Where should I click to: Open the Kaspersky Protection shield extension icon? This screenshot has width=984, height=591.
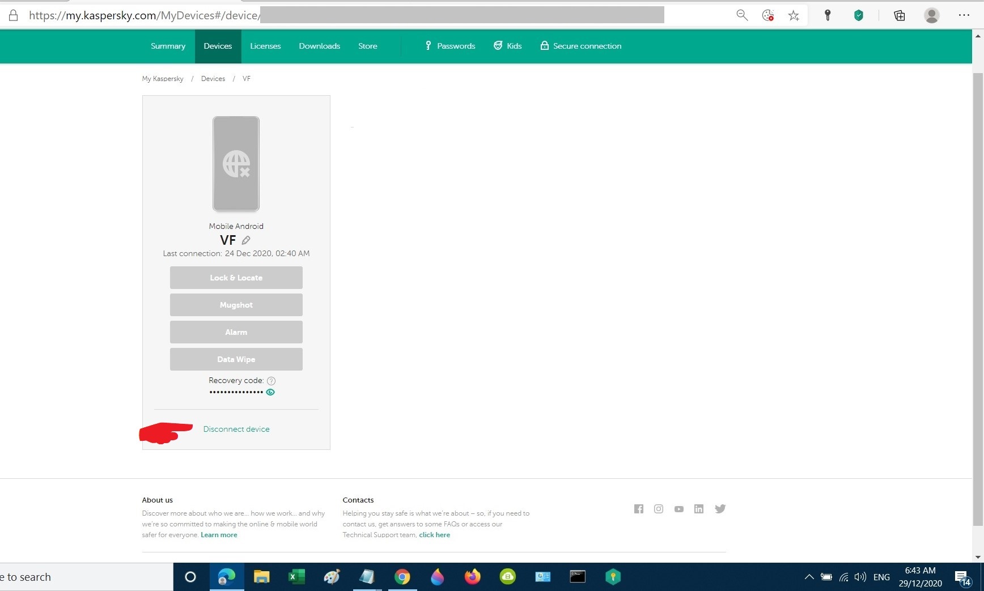(x=859, y=15)
